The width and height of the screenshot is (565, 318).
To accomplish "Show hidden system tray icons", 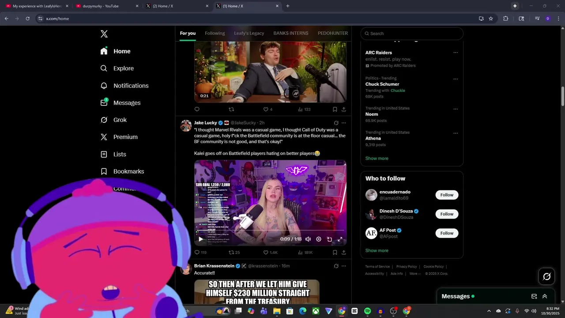I will tap(489, 311).
